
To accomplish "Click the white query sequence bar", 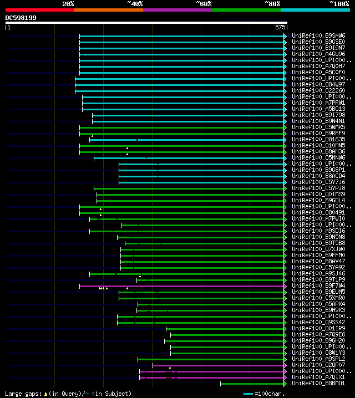I will 146,23.
